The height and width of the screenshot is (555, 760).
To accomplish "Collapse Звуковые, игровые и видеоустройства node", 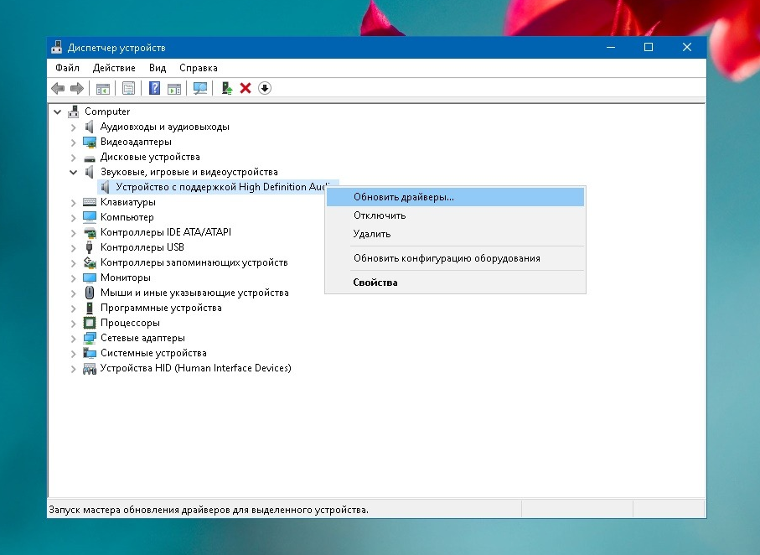I will pyautogui.click(x=73, y=172).
